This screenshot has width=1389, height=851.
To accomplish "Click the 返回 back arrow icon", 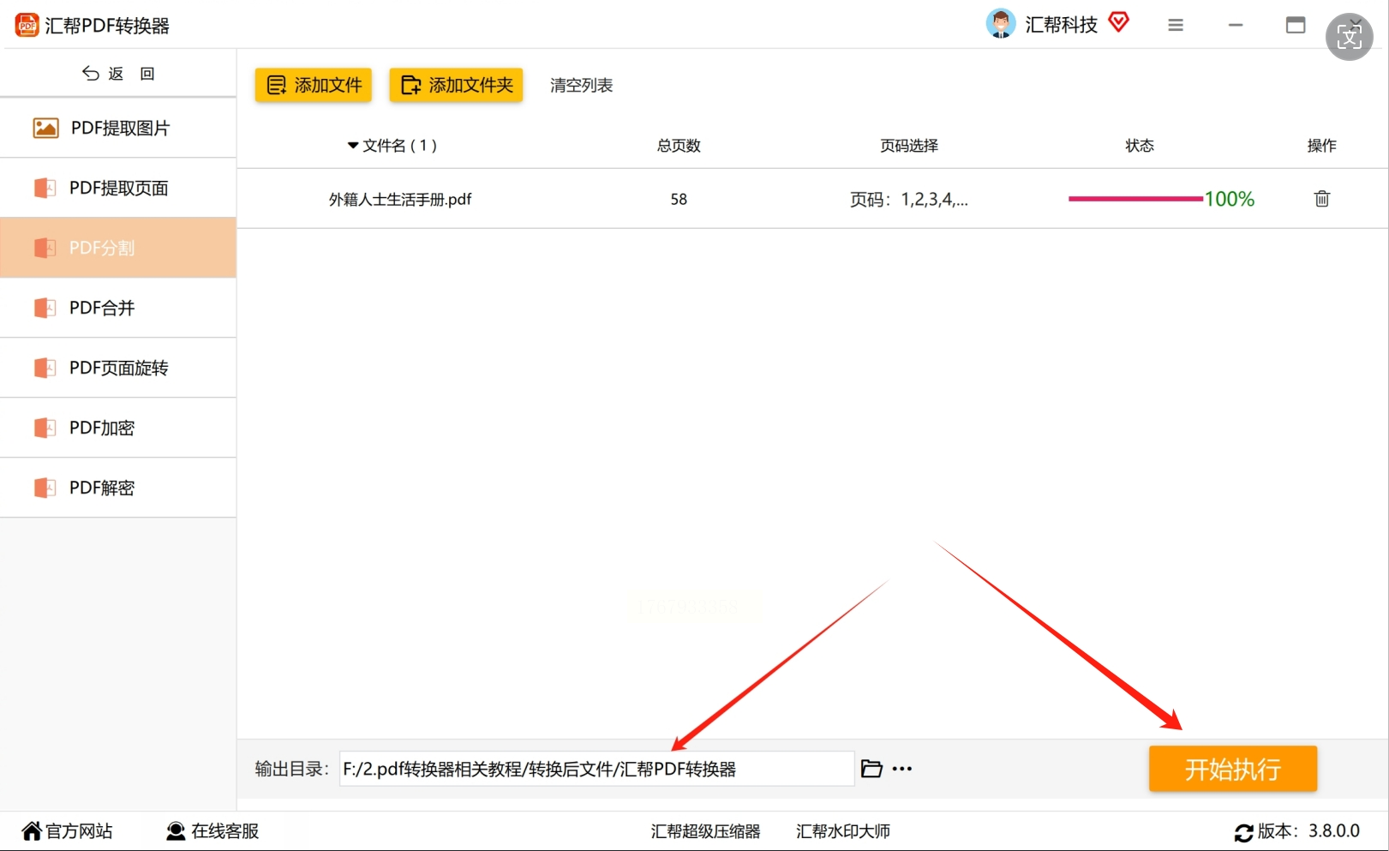I will [x=90, y=74].
